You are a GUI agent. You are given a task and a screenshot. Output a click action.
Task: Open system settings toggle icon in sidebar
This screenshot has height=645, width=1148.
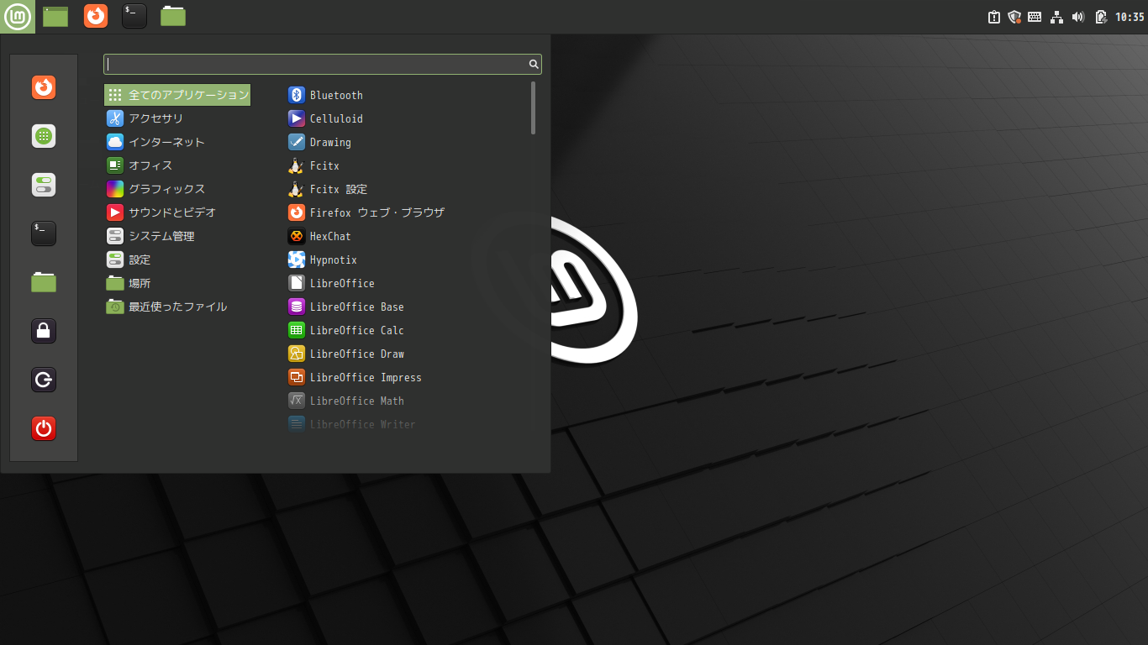44,185
